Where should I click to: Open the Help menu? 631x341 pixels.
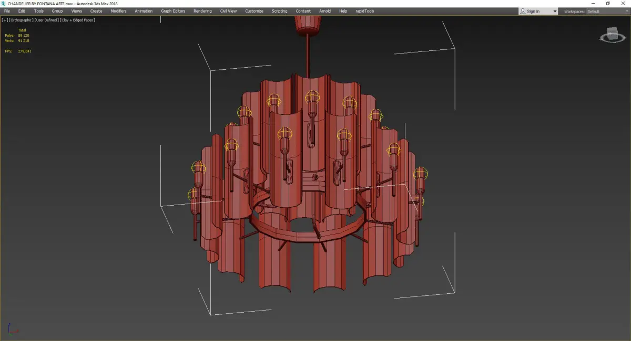343,11
